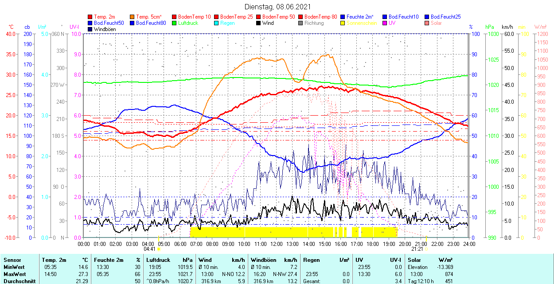Click the average temperature value 21.29
The height and width of the screenshot is (284, 554).
coord(82,281)
